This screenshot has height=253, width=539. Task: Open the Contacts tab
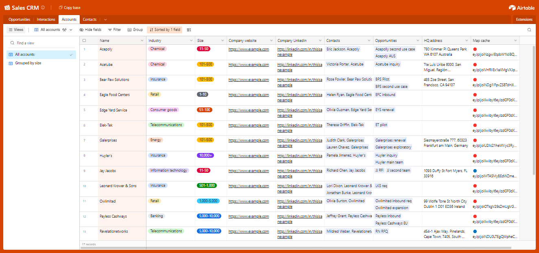[89, 20]
